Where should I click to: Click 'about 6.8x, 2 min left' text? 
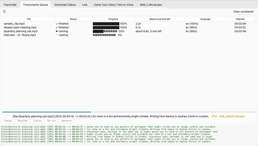point(149,31)
